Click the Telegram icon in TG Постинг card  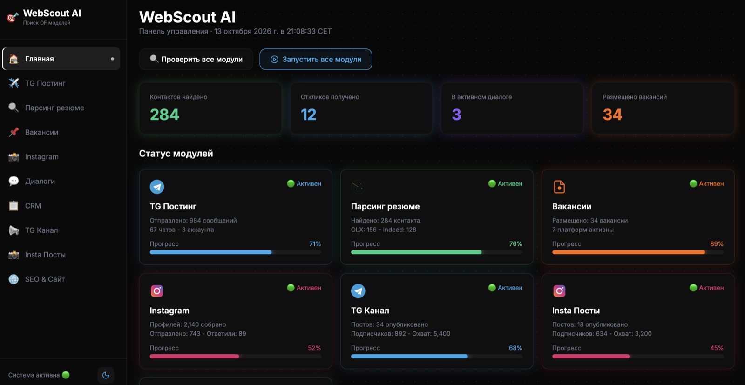(157, 187)
